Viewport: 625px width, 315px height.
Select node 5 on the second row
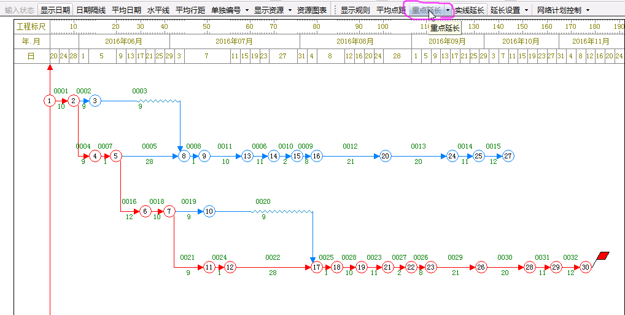point(115,156)
